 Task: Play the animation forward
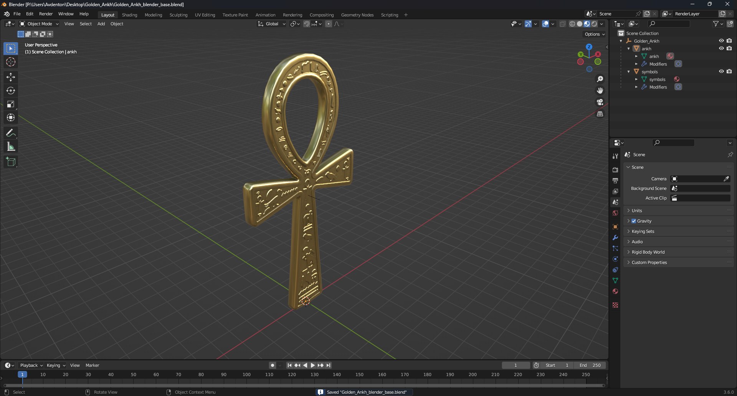coord(313,365)
